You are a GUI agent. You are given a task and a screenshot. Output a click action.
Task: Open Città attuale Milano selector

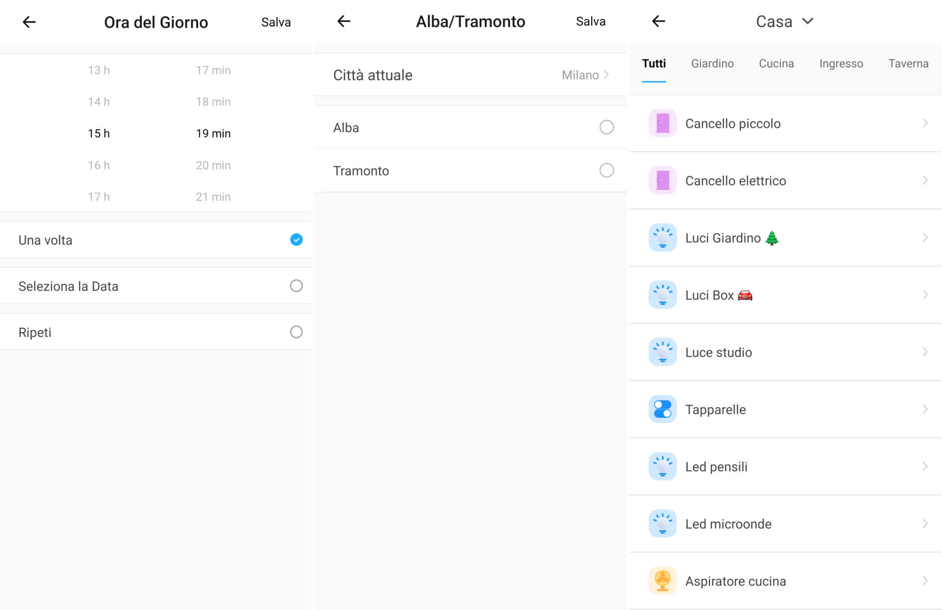[585, 75]
